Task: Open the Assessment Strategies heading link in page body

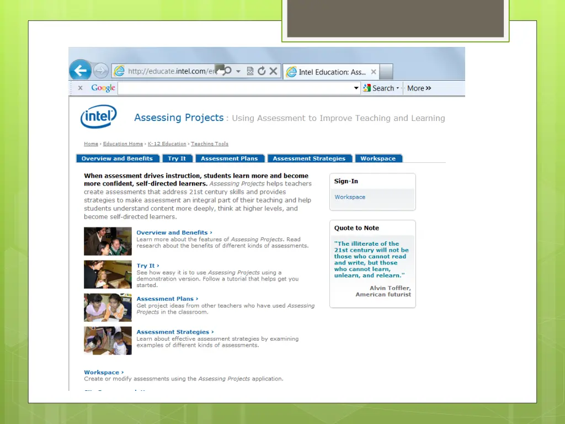Action: 175,332
